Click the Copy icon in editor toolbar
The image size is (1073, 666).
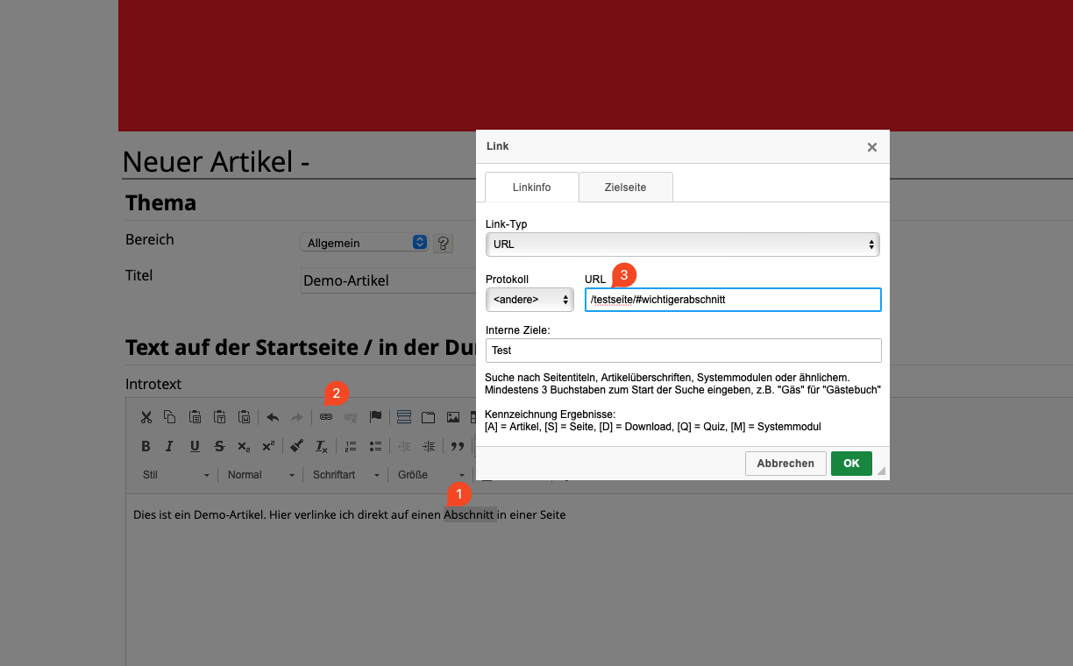pyautogui.click(x=170, y=417)
